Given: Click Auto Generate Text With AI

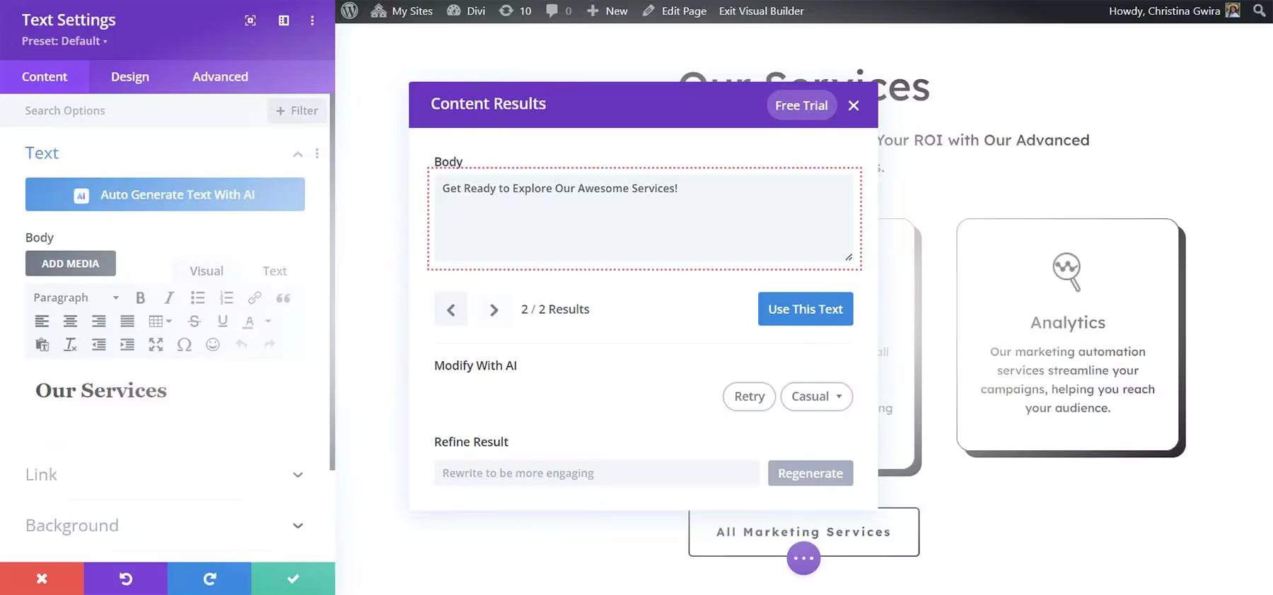Looking at the screenshot, I should tap(165, 194).
